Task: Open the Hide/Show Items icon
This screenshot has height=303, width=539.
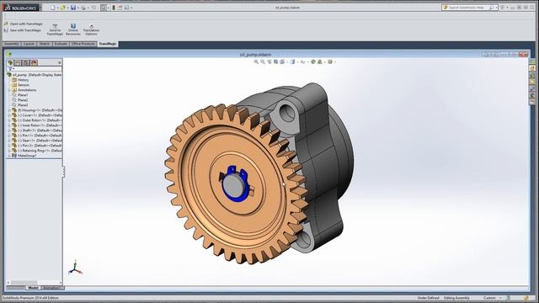Action: click(303, 61)
